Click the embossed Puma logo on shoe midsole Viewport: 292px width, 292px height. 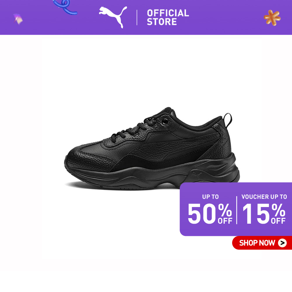click(x=197, y=175)
